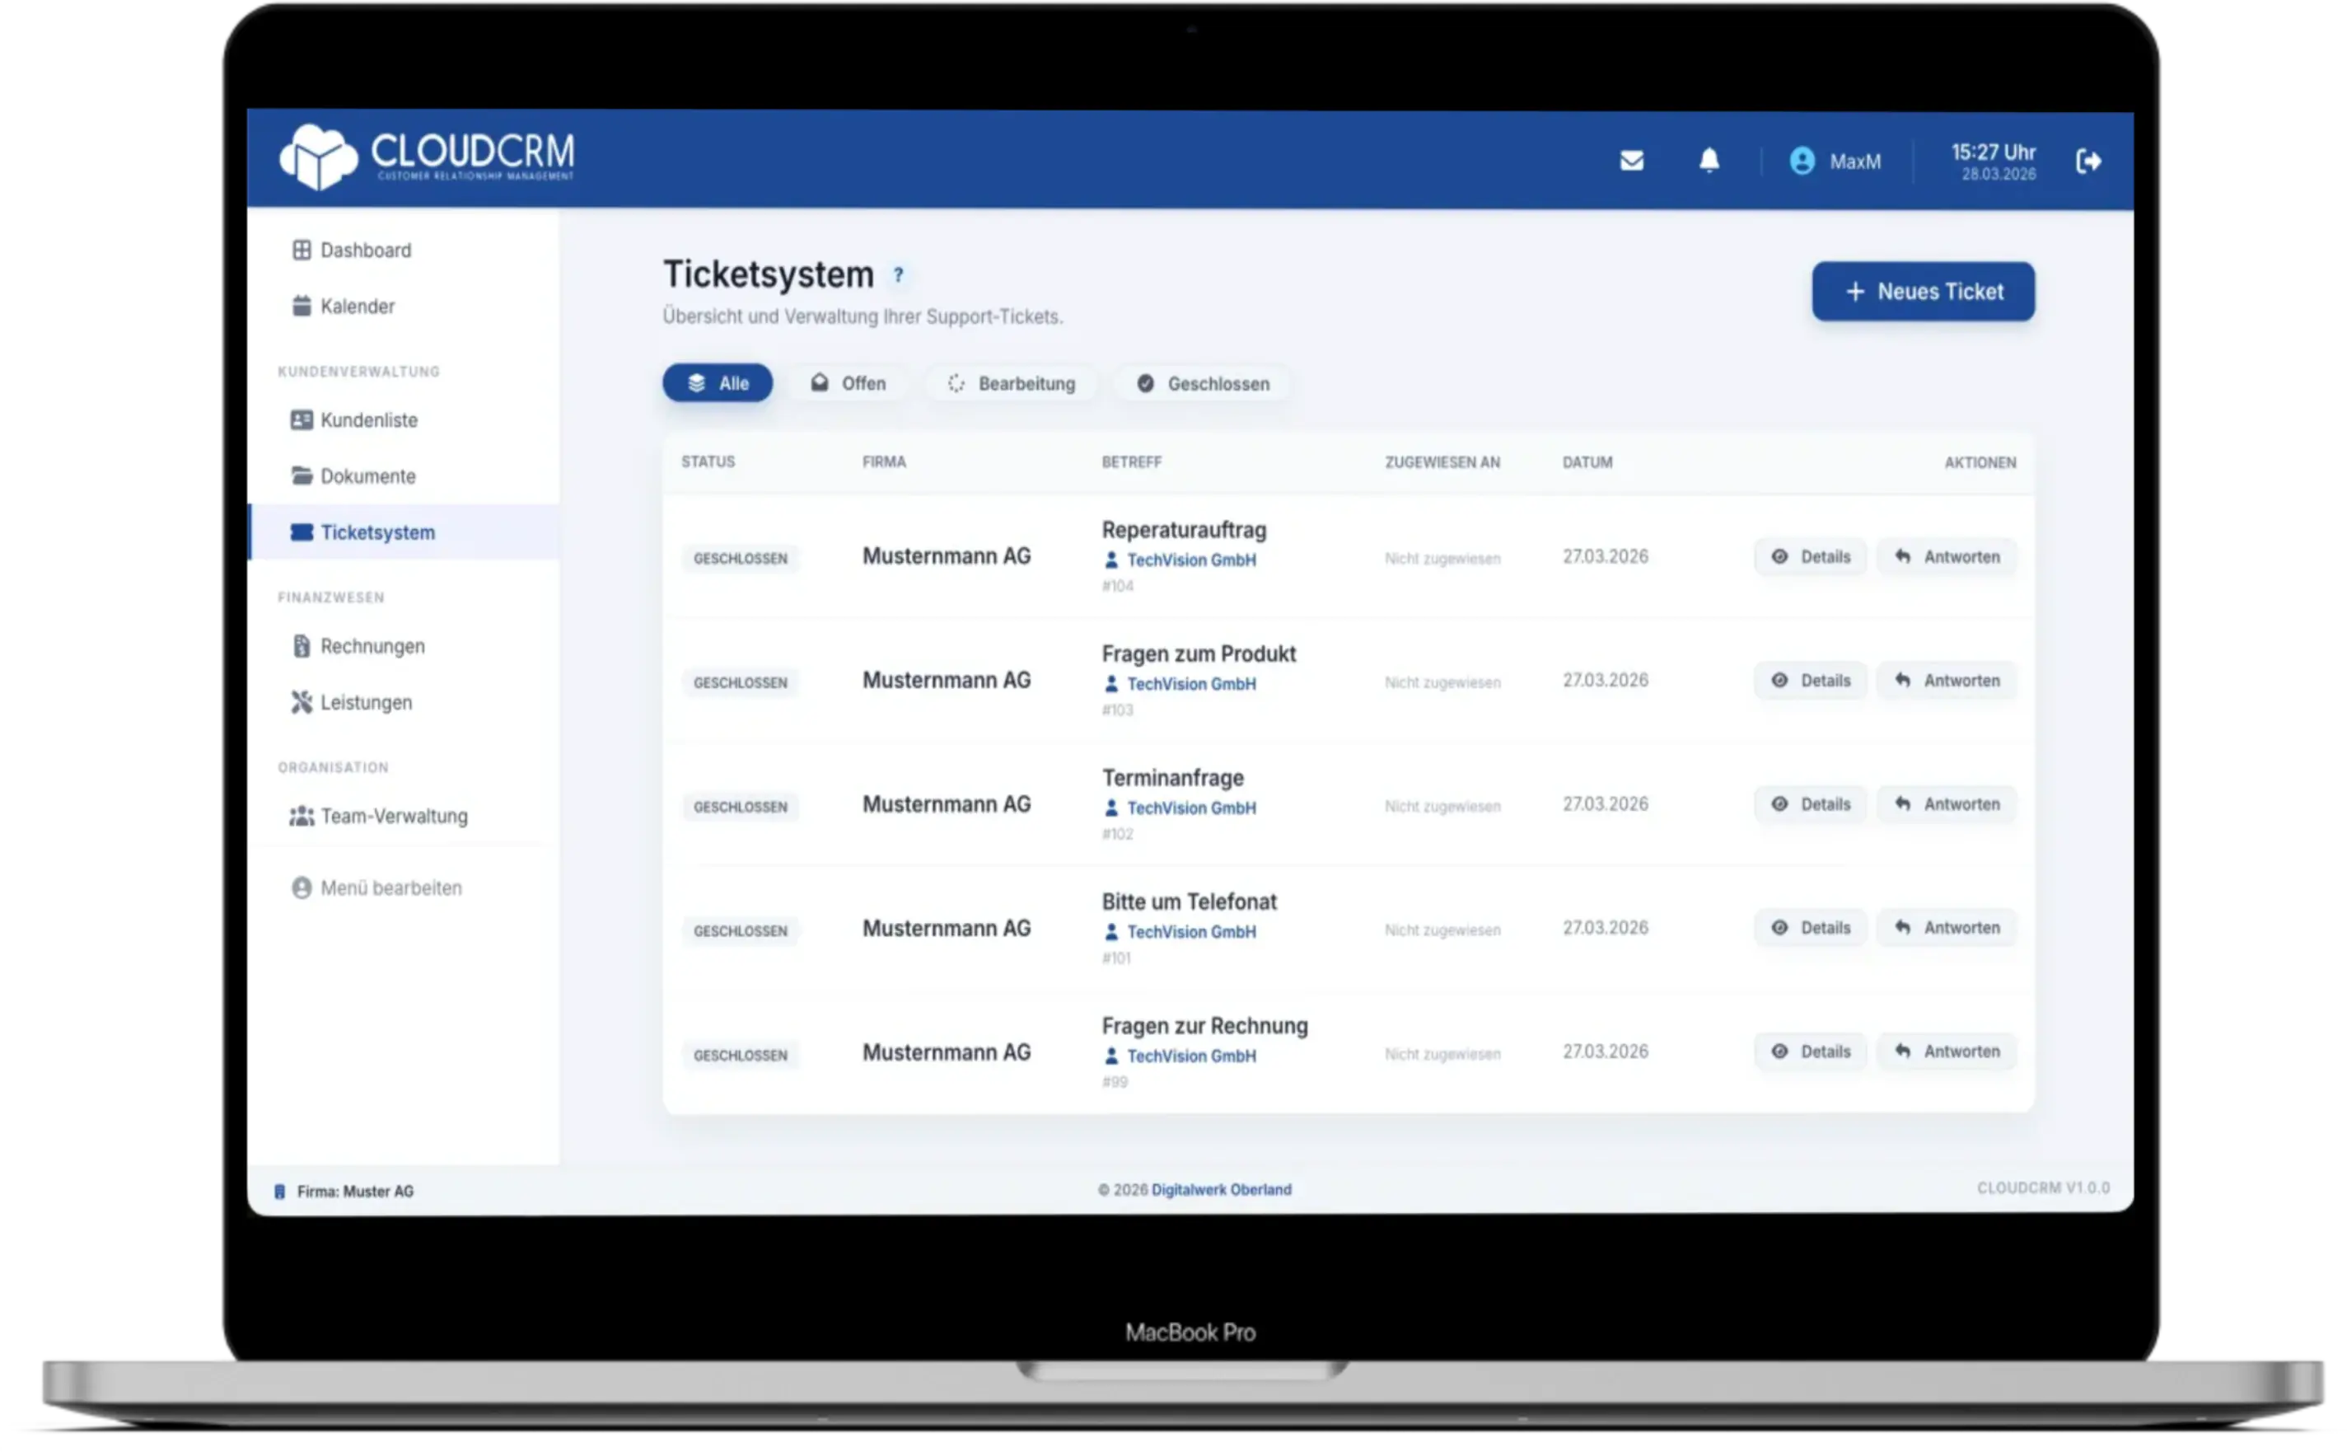Click the Kundenliste contact card icon
This screenshot has height=1452, width=2347.
coord(302,419)
